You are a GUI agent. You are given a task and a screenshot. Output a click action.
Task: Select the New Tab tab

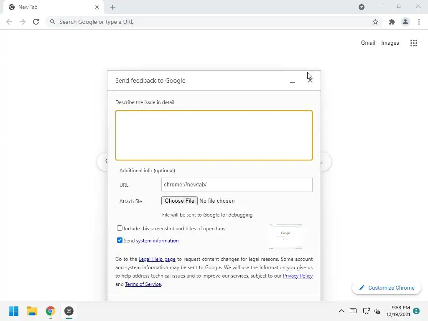[53, 7]
